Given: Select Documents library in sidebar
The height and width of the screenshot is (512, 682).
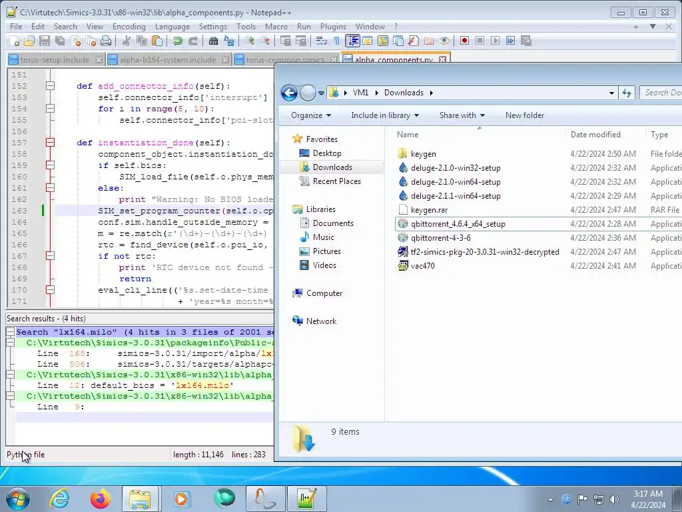Looking at the screenshot, I should (333, 223).
